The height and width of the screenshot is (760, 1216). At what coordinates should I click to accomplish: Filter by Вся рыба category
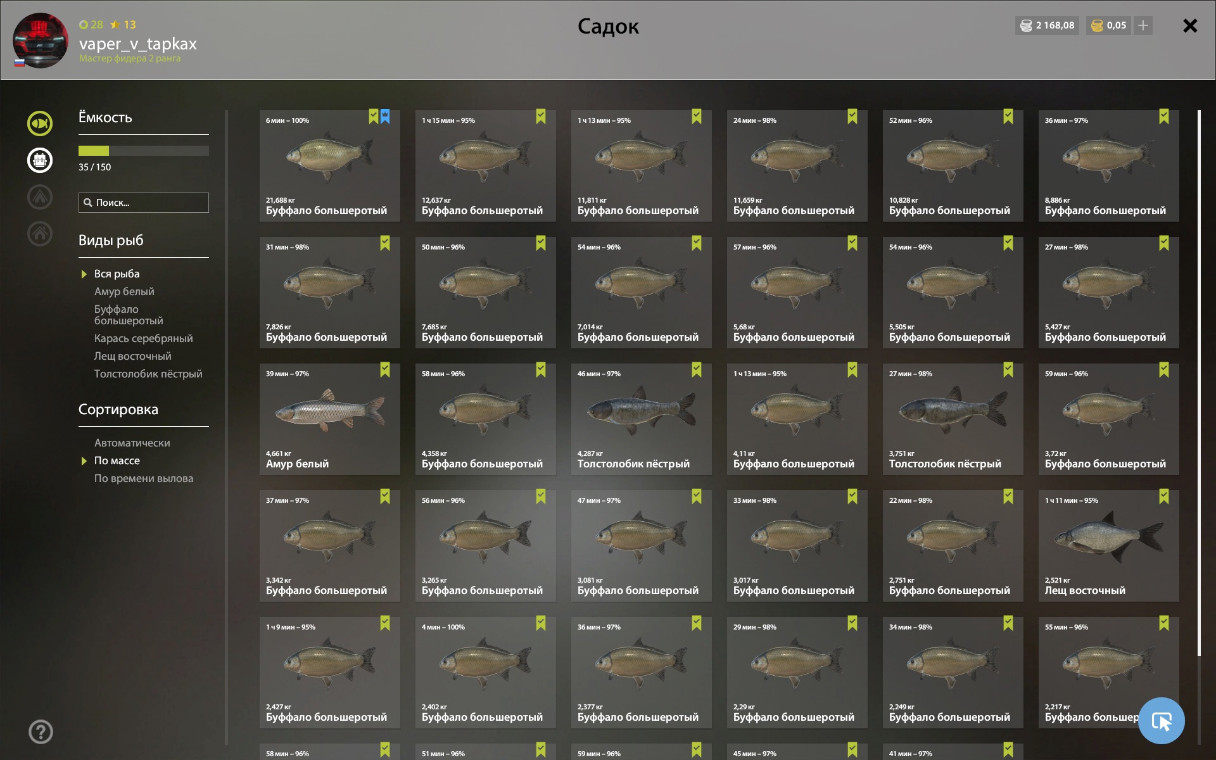coord(117,274)
